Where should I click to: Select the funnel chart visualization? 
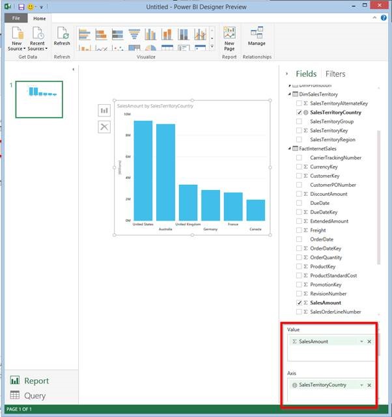click(x=134, y=34)
